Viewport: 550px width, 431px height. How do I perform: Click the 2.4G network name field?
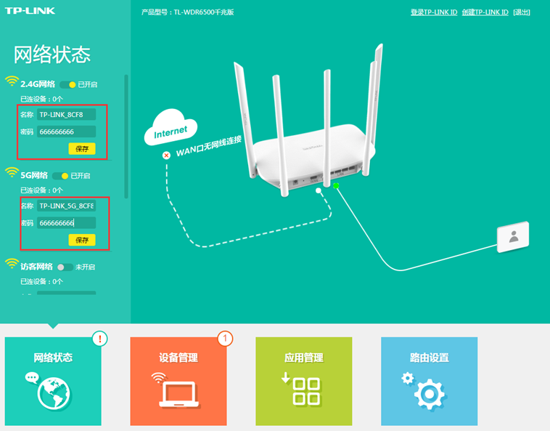coord(66,115)
